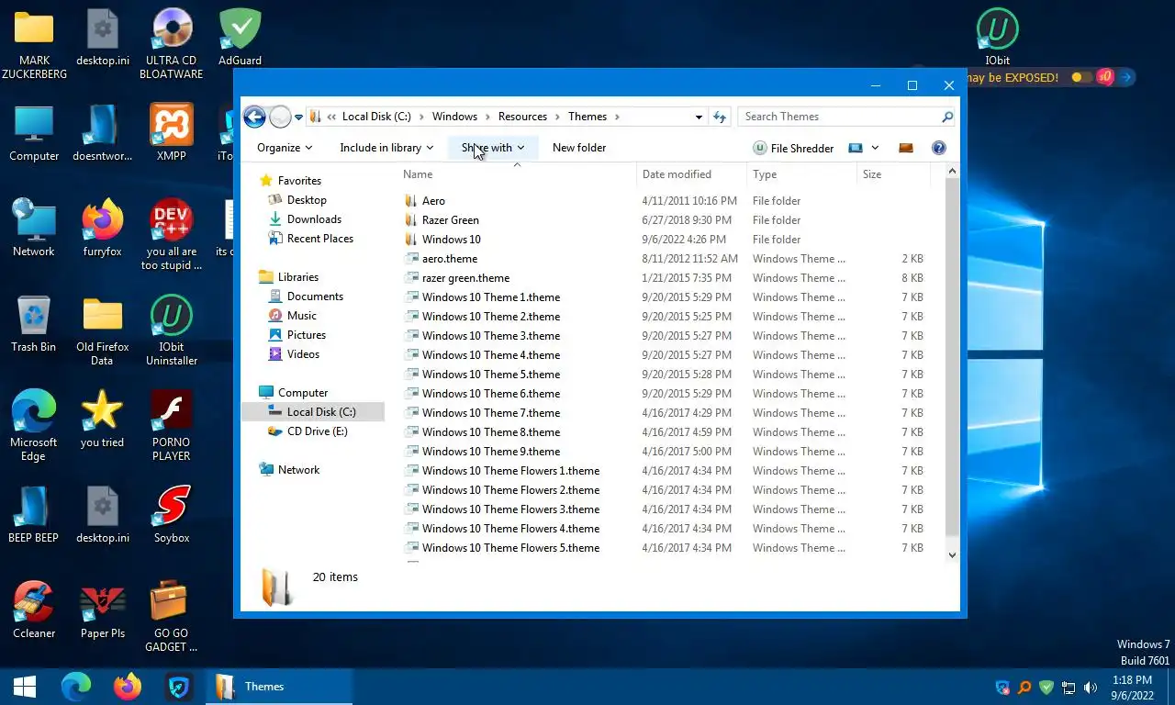The width and height of the screenshot is (1175, 705).
Task: Select Windows breadcrumb in address bar
Action: click(454, 117)
